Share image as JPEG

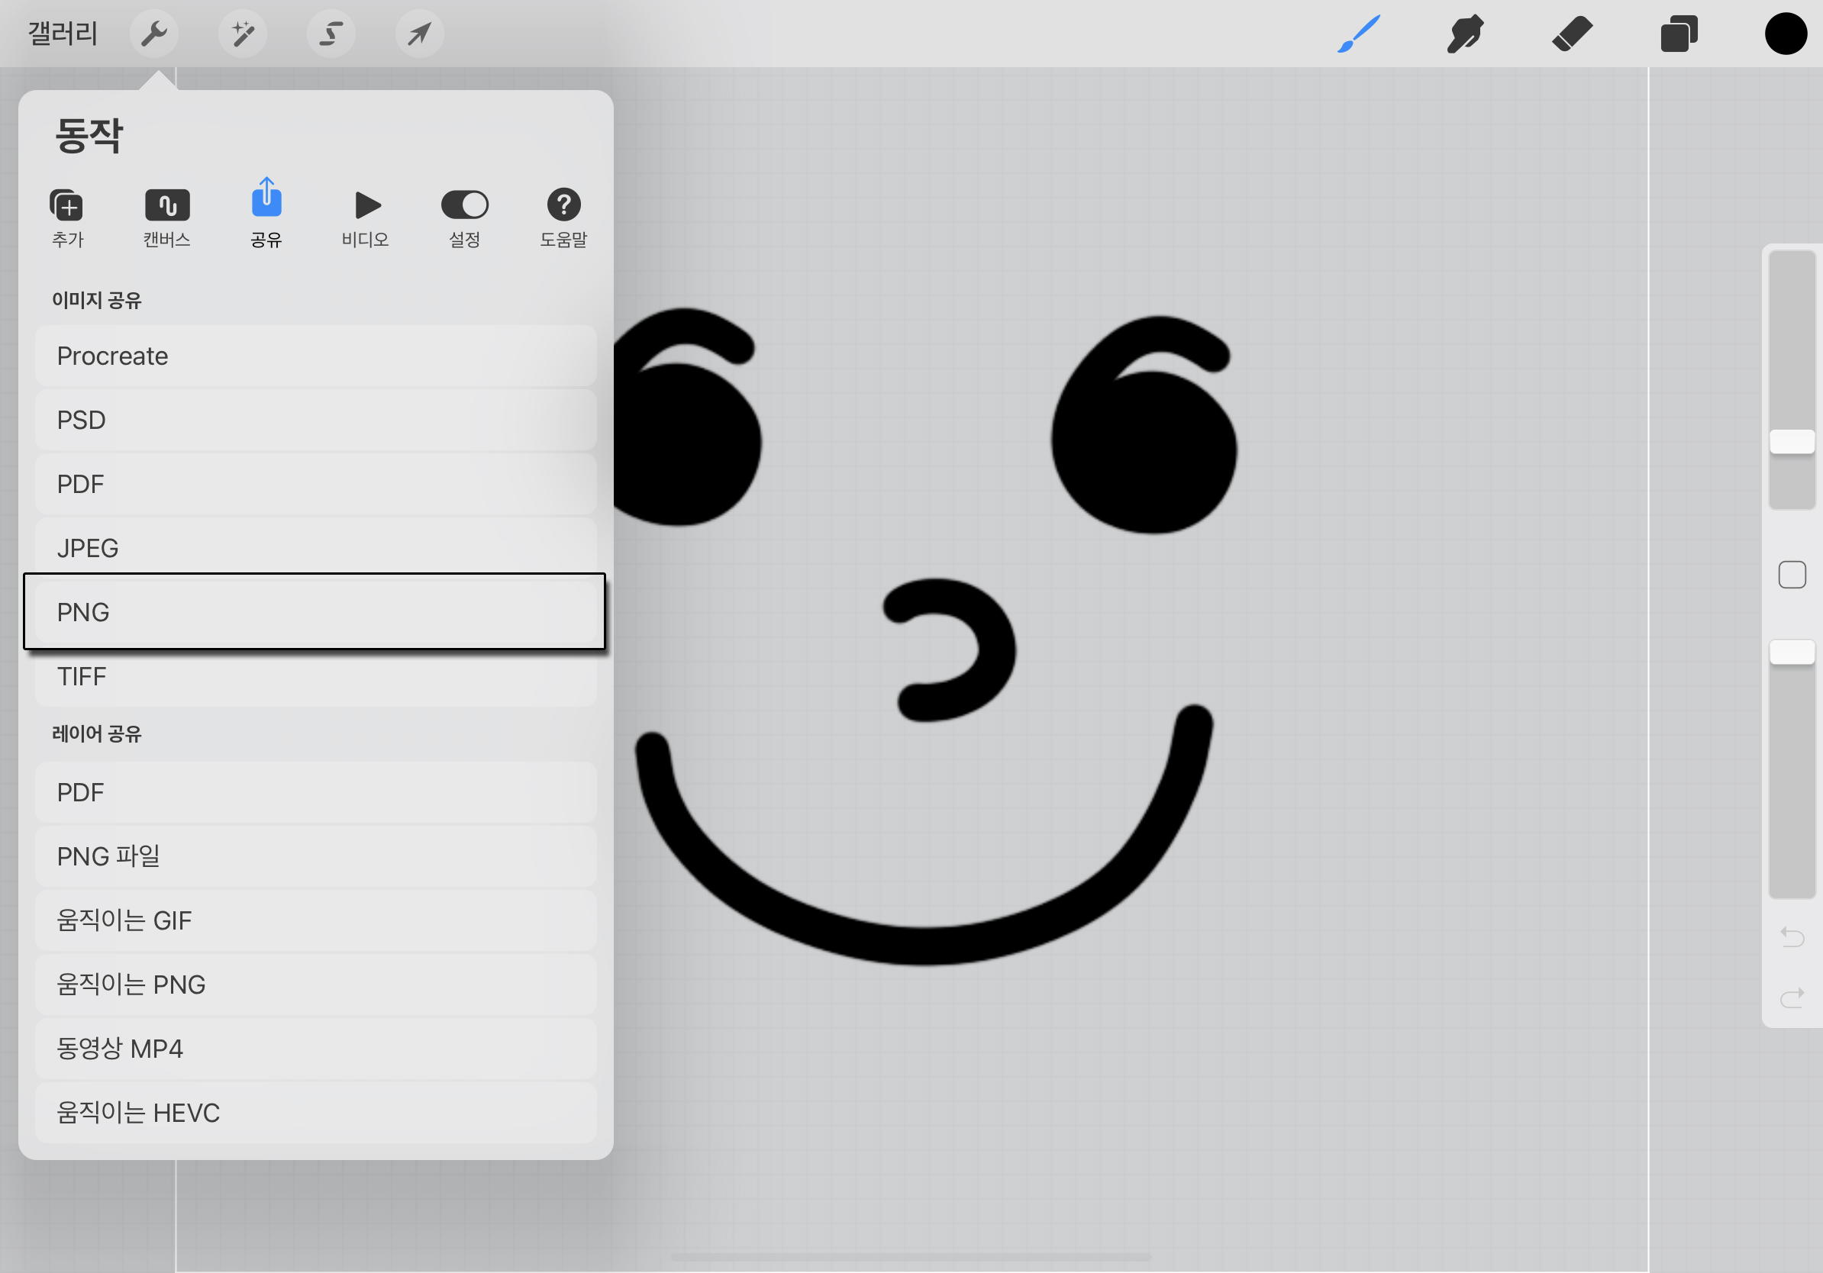pos(315,548)
